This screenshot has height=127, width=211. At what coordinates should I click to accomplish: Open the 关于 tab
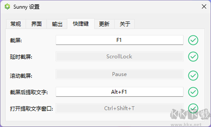[x=124, y=24]
